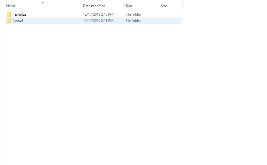
Task: Sort by the Type column header
Action: pos(129,6)
